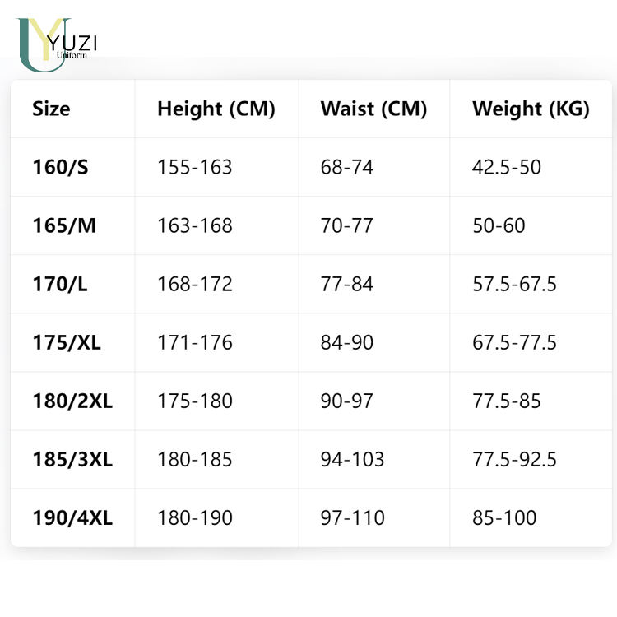Click the Waist (CM) column header
Screen dimensions: 617x617
[x=373, y=109]
